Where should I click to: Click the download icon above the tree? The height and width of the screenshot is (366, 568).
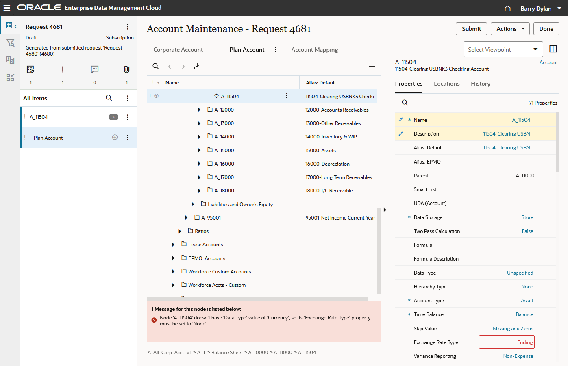coord(197,66)
